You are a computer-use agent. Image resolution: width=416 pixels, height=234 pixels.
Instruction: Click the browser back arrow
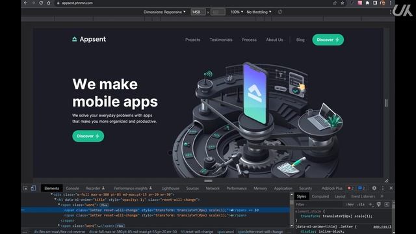(25, 3)
